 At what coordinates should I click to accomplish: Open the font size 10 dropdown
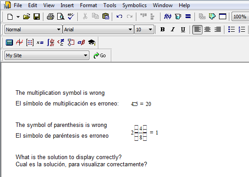[x=144, y=29]
